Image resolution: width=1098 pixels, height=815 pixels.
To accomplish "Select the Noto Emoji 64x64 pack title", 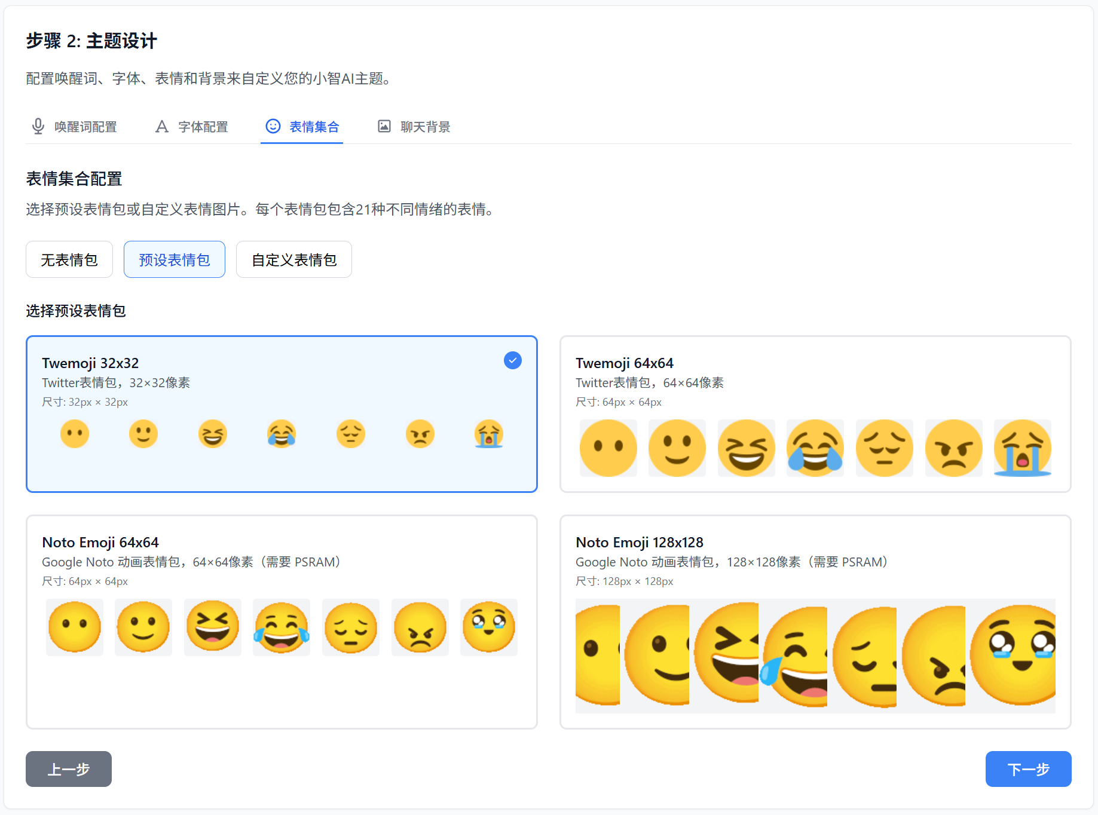I will pyautogui.click(x=100, y=543).
